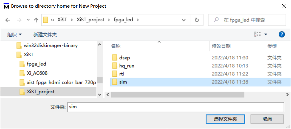Open the help question mark icon
Viewport: 291px width, 129px height.
coord(282,34)
